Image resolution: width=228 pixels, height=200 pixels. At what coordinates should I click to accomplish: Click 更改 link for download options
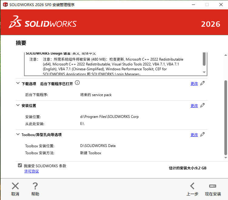[194, 84]
